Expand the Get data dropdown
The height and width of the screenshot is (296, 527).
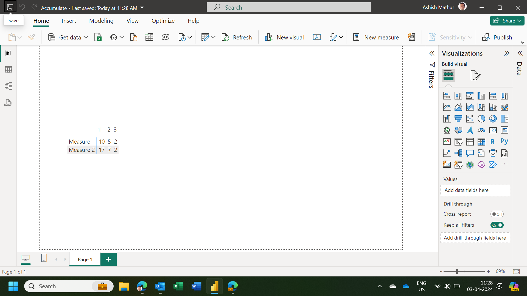coord(86,37)
